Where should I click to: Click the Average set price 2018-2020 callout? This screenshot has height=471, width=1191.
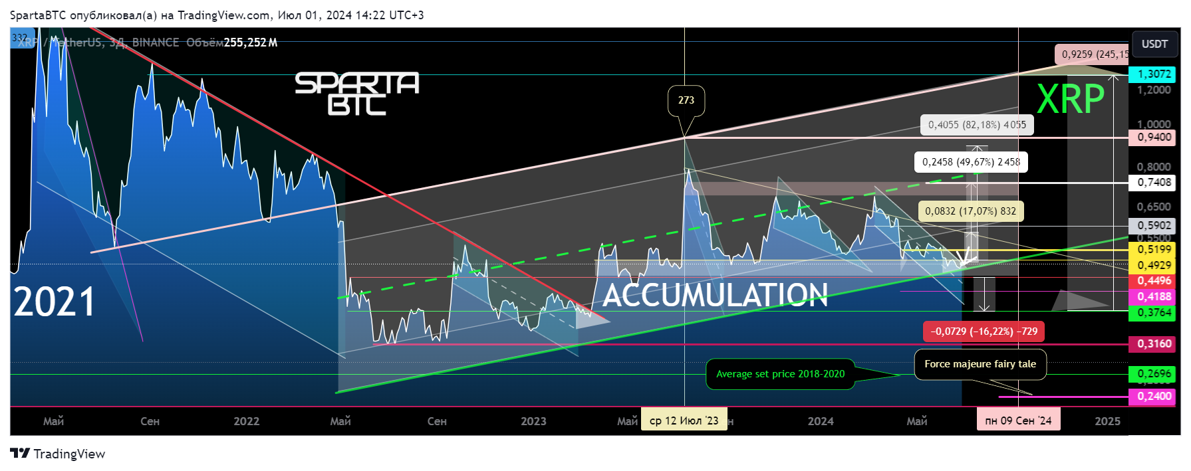(780, 374)
